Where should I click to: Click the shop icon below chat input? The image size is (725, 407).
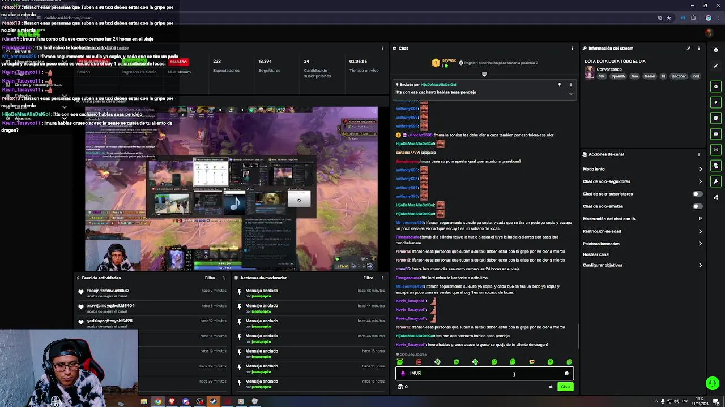pyautogui.click(x=400, y=387)
